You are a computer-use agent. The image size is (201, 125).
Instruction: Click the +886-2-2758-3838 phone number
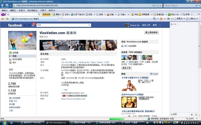click(x=76, y=96)
